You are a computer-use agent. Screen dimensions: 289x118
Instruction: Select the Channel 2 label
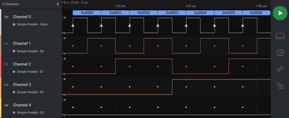pyautogui.click(x=22, y=64)
